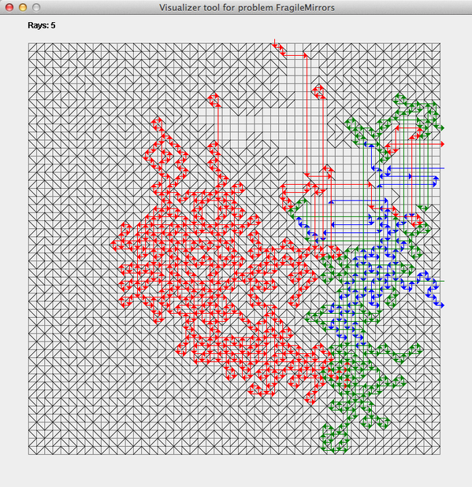Viewport: 472px width, 487px height.
Task: Click the long vertical red ray segment below entry
Action: (x=307, y=116)
